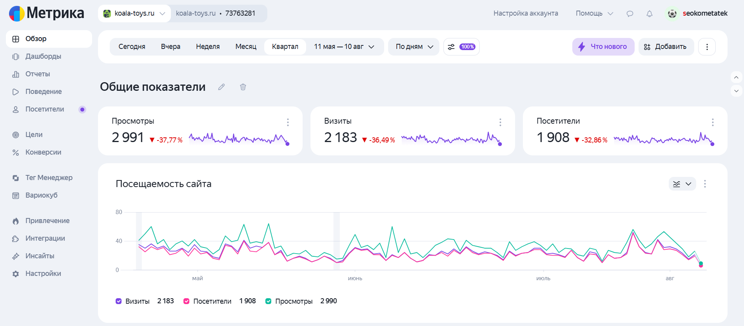The height and width of the screenshot is (326, 744).
Task: Click the Что нового button
Action: click(603, 47)
